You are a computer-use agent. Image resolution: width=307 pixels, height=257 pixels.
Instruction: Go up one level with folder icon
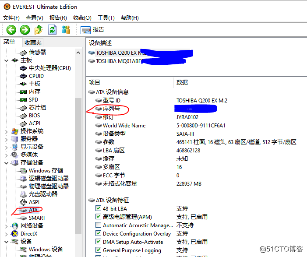click(x=39, y=30)
